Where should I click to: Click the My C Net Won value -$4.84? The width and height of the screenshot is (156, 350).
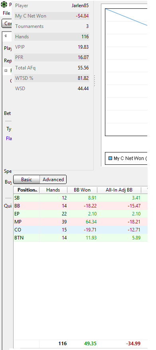tap(82, 16)
